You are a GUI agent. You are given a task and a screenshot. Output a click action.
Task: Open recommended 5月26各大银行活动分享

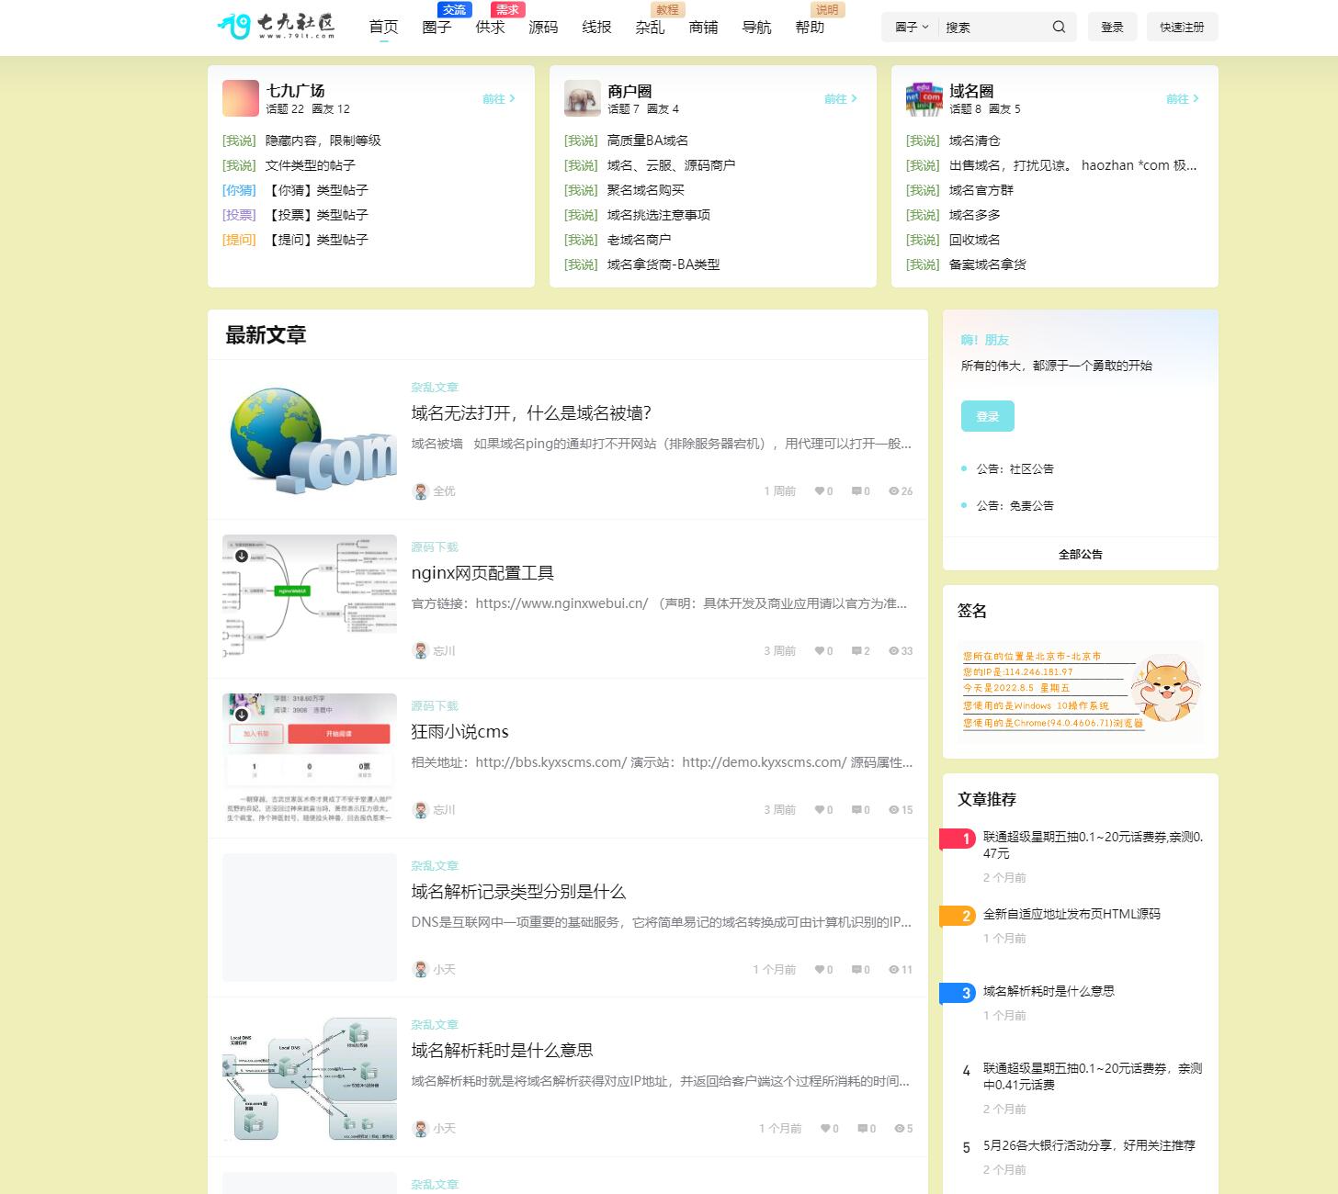pos(1089,1145)
